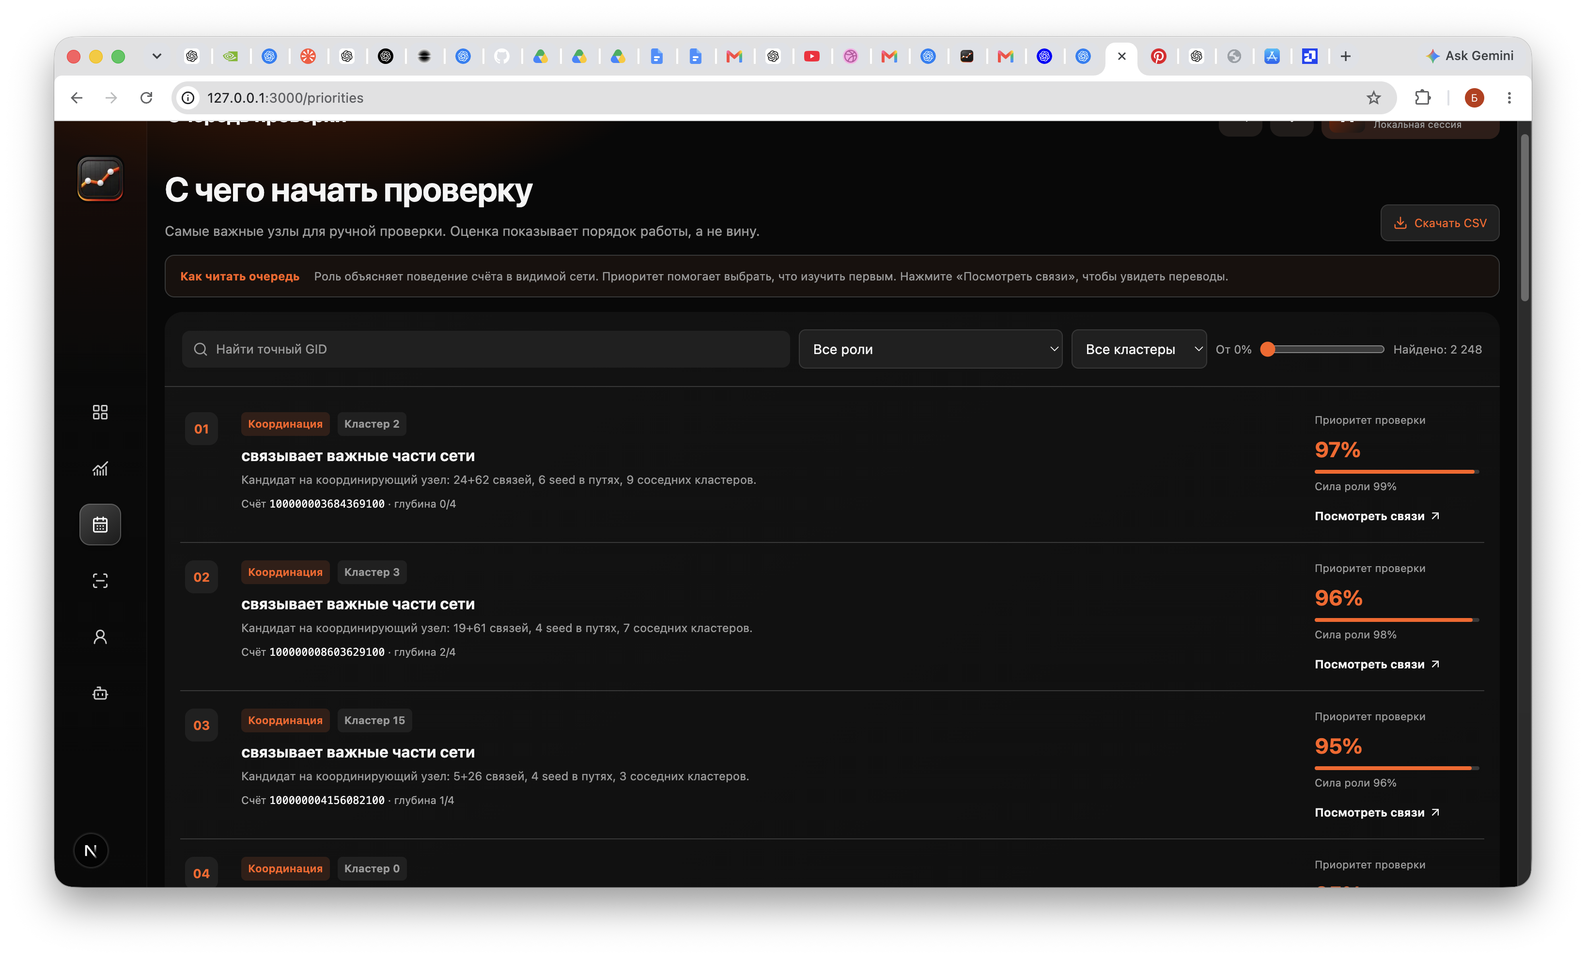Click the minimum priority slider handle
Viewport: 1586px width, 959px height.
point(1267,350)
